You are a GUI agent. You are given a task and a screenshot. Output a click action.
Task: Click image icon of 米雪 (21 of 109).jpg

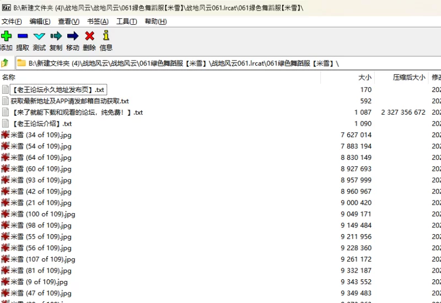[6, 203]
